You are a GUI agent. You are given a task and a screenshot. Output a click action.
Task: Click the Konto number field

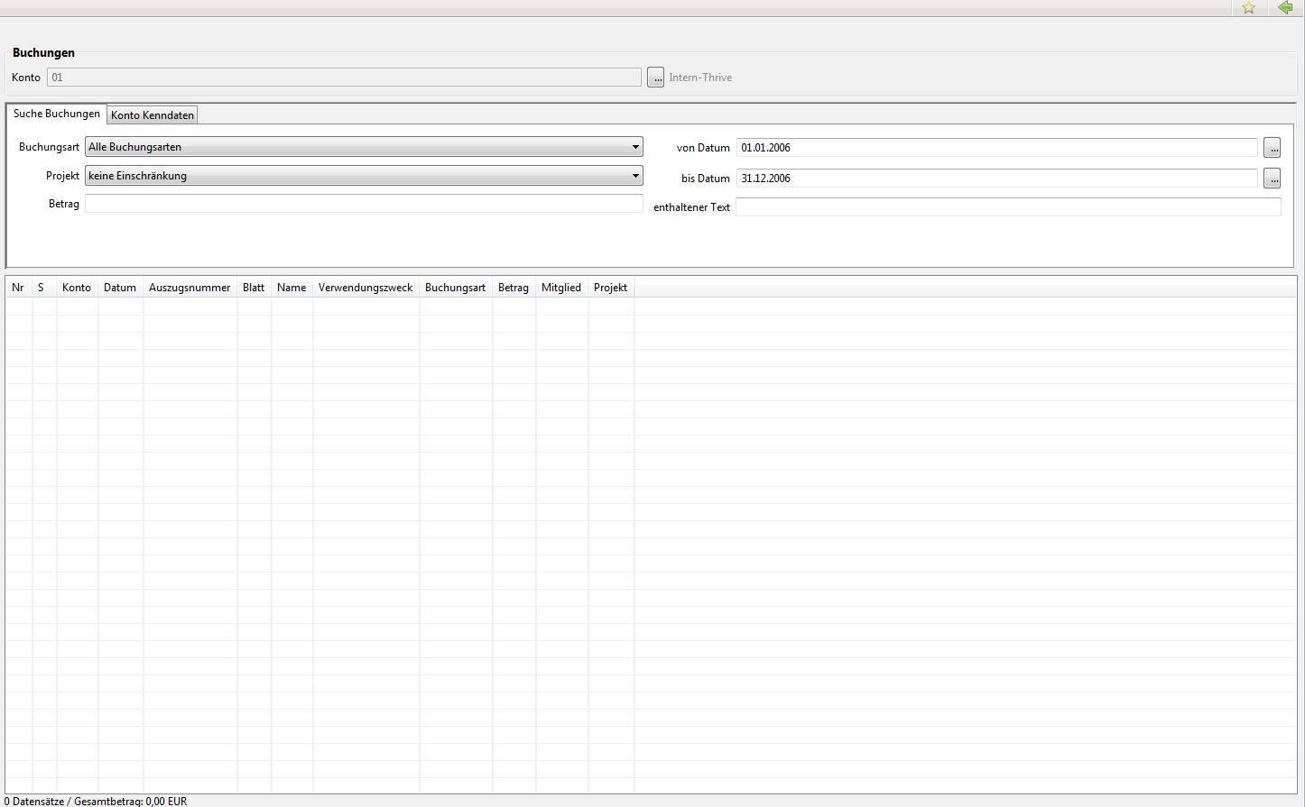tap(344, 78)
